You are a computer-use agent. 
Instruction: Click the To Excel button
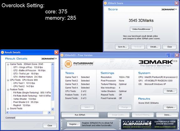click(x=138, y=47)
